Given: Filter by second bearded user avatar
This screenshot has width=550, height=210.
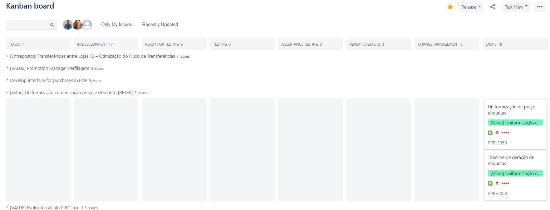Looking at the screenshot, I should pyautogui.click(x=78, y=25).
